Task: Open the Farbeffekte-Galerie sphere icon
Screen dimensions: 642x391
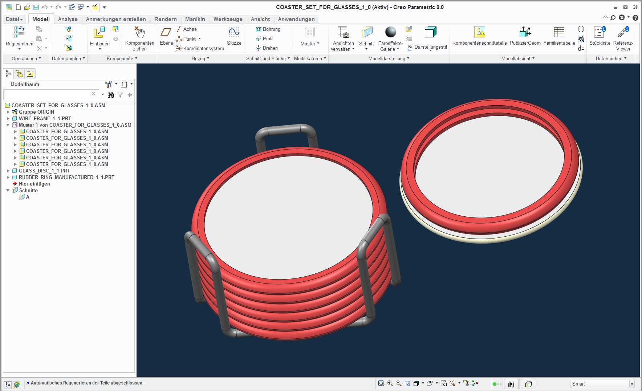Action: click(x=390, y=32)
